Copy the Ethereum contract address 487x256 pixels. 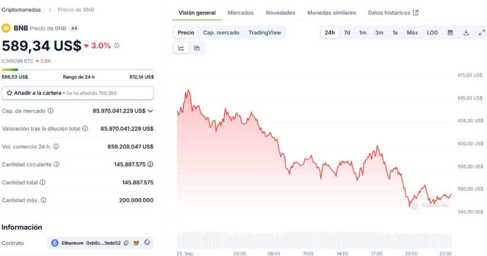pos(126,243)
